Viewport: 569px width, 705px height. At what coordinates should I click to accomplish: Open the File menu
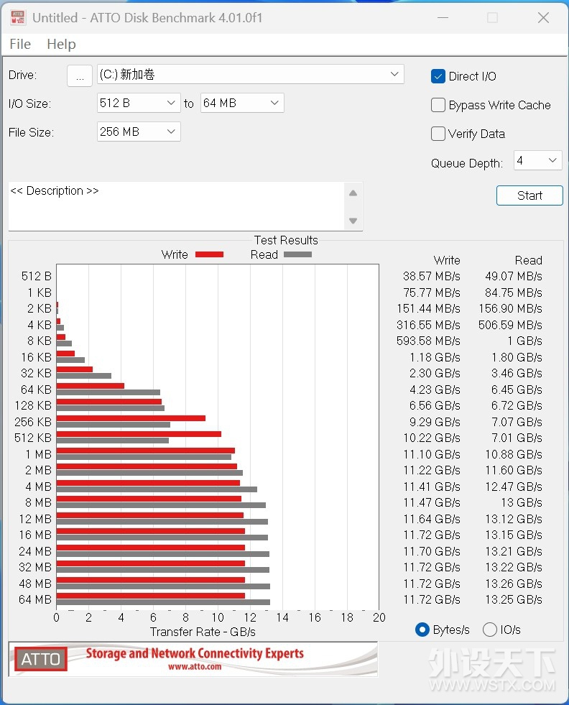[20, 44]
